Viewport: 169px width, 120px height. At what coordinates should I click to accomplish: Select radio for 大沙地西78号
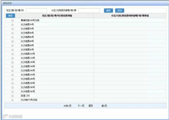point(12,29)
